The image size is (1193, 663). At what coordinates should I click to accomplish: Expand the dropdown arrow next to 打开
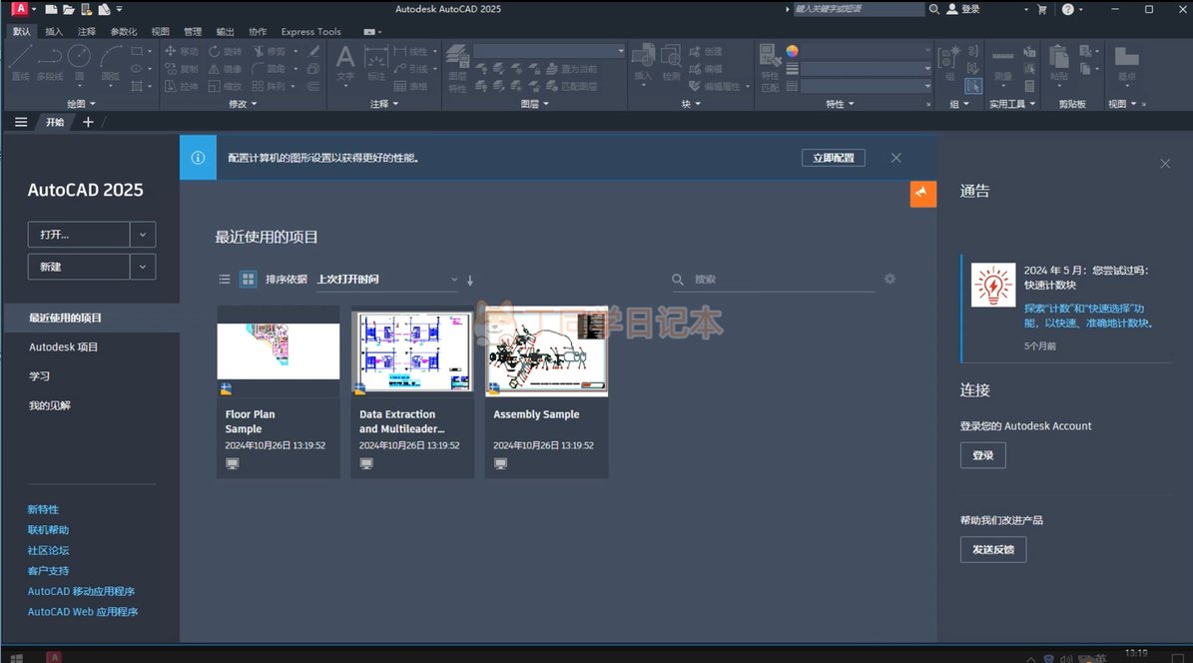point(143,235)
